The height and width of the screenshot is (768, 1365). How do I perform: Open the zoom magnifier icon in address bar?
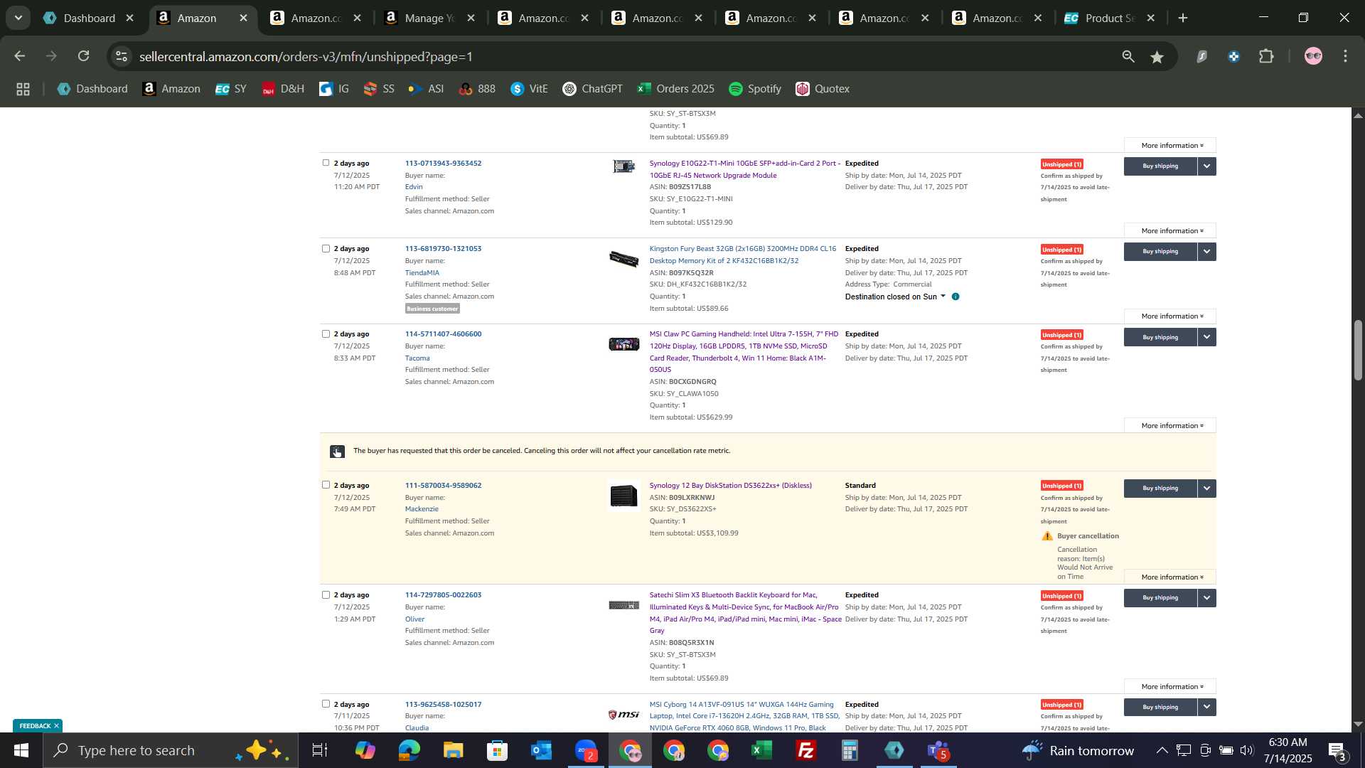click(x=1128, y=57)
